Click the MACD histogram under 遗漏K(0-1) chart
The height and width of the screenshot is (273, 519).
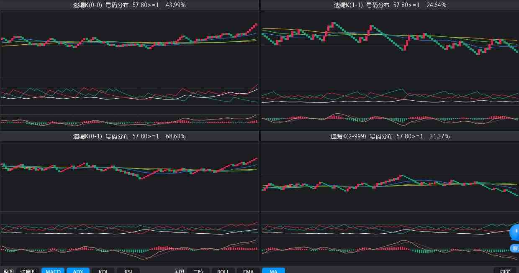[129, 249]
